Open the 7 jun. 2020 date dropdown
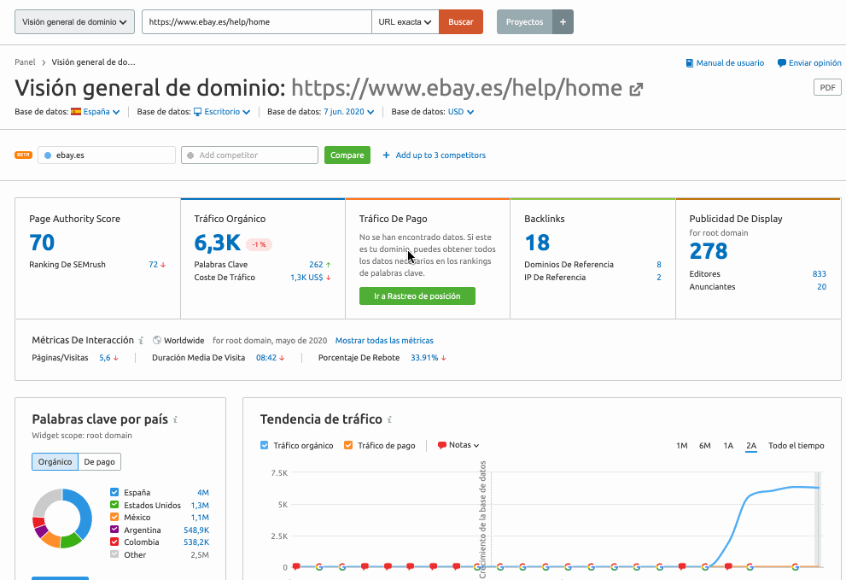The height and width of the screenshot is (580, 846). 348,112
